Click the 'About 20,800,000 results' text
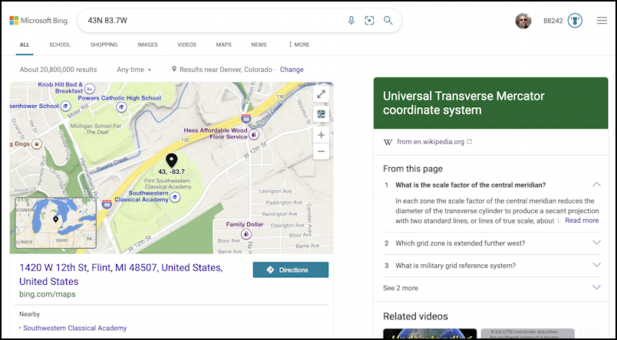Viewport: 617px width, 340px height. (58, 70)
